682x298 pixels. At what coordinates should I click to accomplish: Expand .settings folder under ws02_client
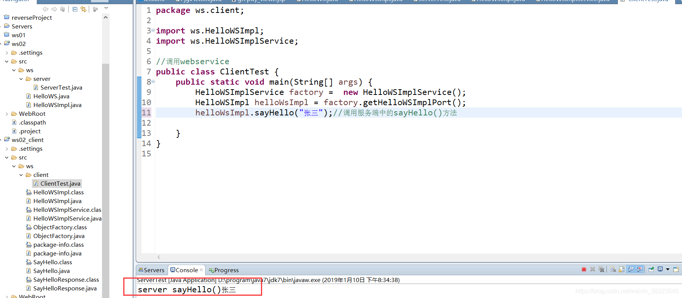(7, 149)
